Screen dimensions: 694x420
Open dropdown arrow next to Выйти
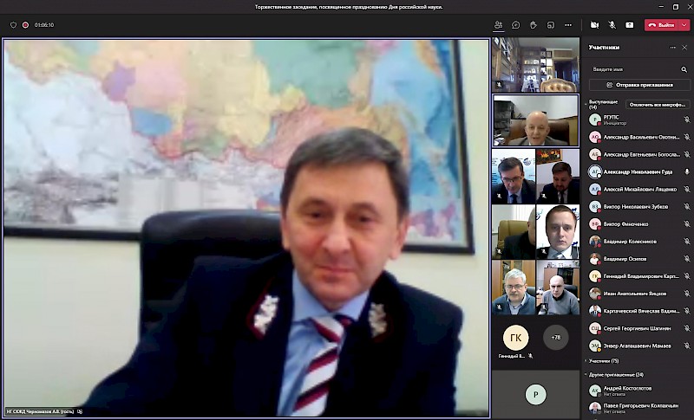(684, 25)
